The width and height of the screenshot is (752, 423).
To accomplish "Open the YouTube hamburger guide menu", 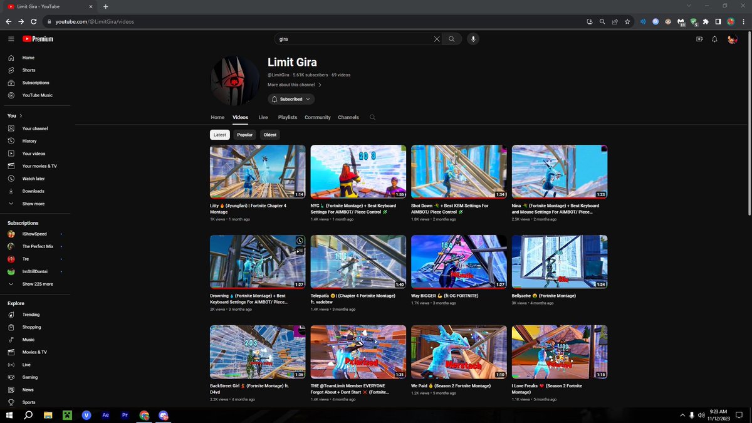I will pos(11,39).
